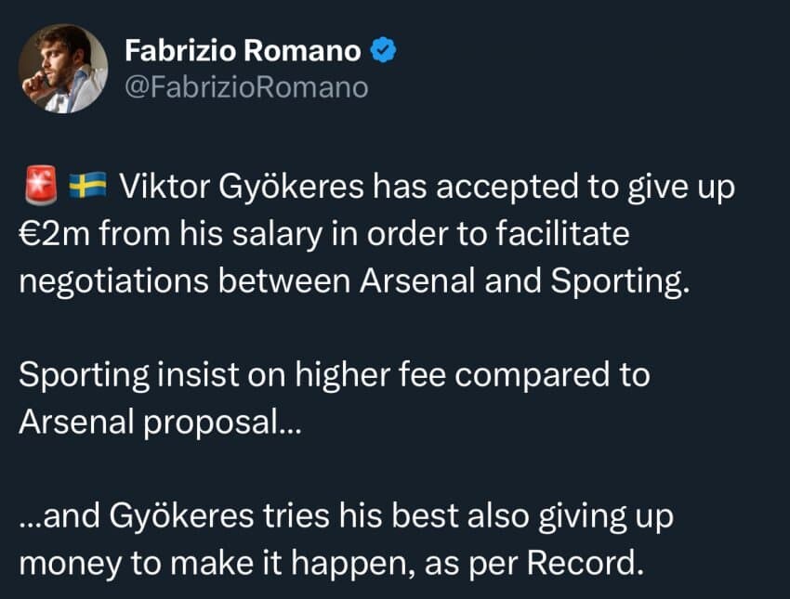Click the blue verified checkmark badge
This screenshot has width=790, height=599.
[x=384, y=50]
